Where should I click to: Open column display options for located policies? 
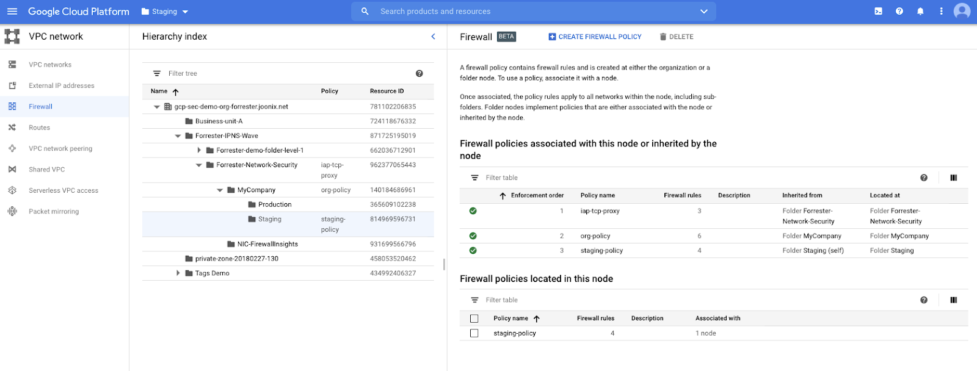tap(954, 300)
